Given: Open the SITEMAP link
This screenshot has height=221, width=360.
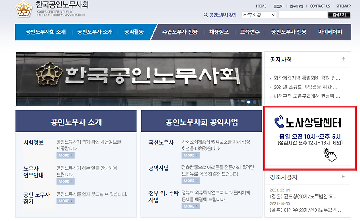Looking at the screenshot, I should (x=343, y=6).
